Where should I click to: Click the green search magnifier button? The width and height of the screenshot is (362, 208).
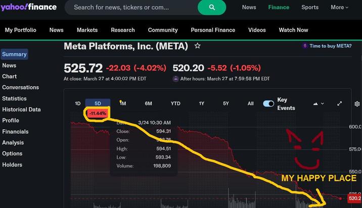(212, 8)
